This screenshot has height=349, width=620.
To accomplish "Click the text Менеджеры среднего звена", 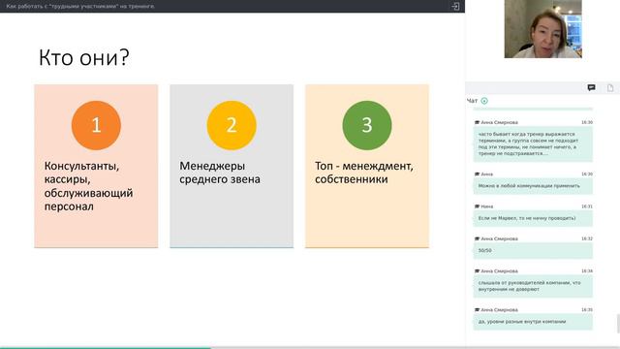I will pos(220,173).
